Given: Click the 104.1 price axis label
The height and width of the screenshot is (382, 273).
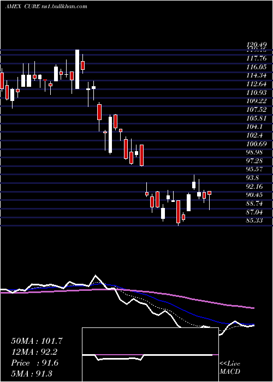Looking at the screenshot, I should coord(254,127).
